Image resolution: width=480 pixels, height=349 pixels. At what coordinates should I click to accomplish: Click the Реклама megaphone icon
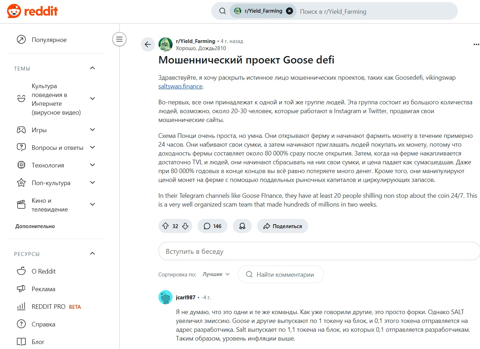(21, 289)
